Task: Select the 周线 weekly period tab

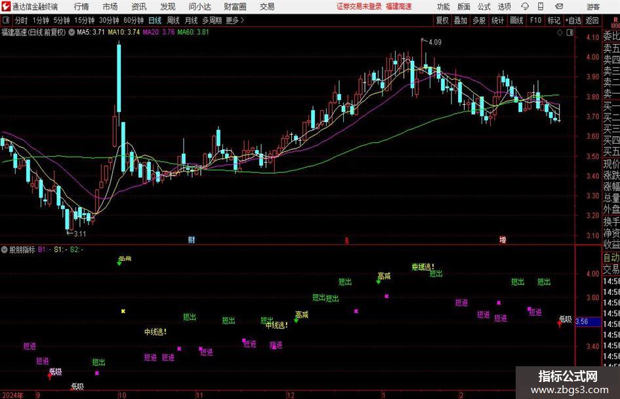Action: pos(173,20)
